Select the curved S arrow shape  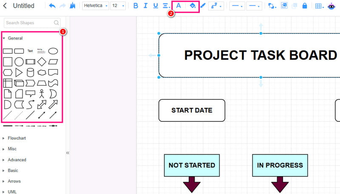tap(30, 104)
